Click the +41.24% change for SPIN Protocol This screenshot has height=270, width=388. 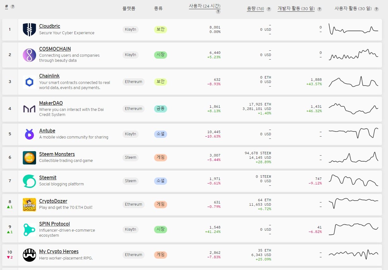(213, 232)
